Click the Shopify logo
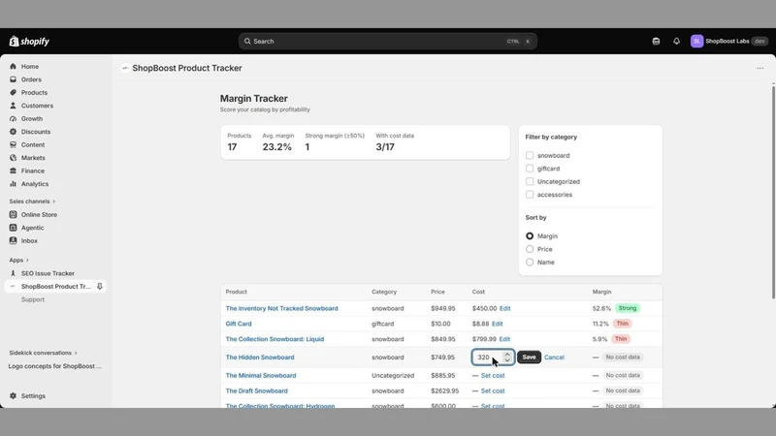The width and height of the screenshot is (776, 436). 29,42
